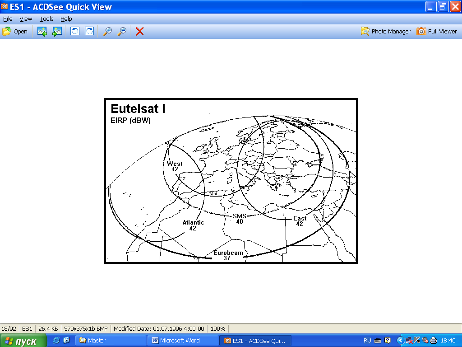Click the RU language indicator
The width and height of the screenshot is (462, 347).
(367, 341)
